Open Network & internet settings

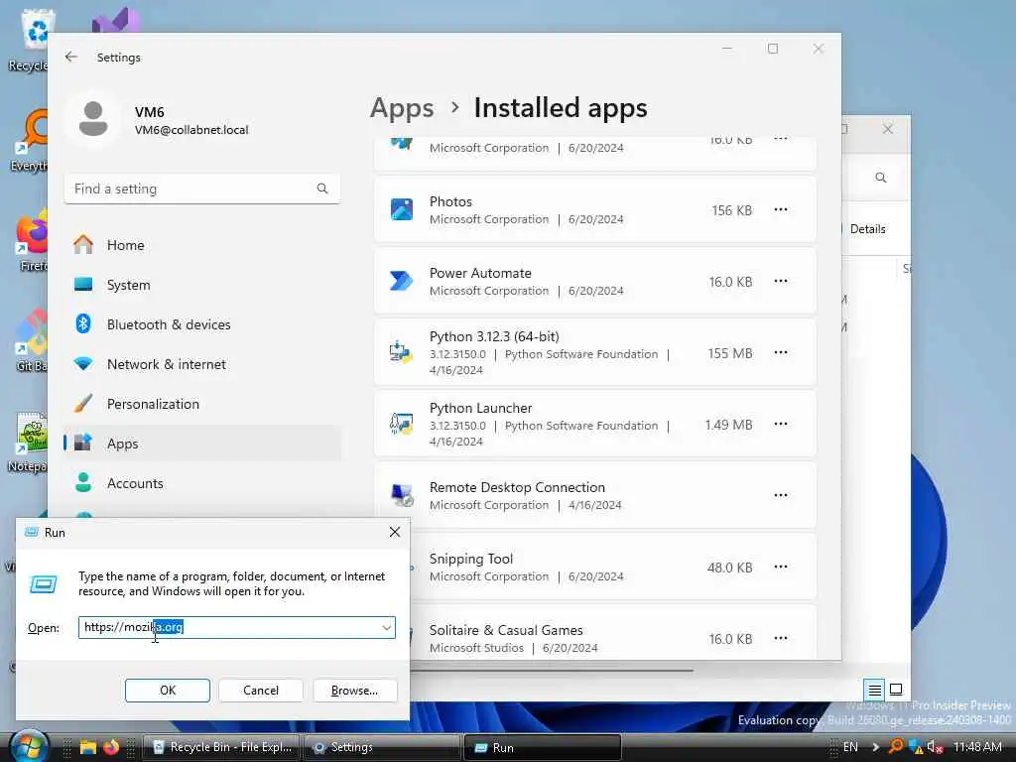(x=202, y=364)
